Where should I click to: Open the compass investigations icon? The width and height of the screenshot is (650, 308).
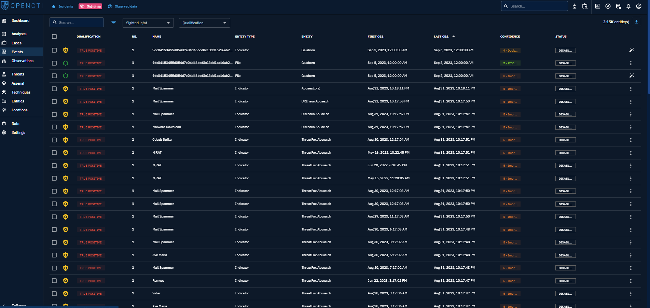pos(608,6)
